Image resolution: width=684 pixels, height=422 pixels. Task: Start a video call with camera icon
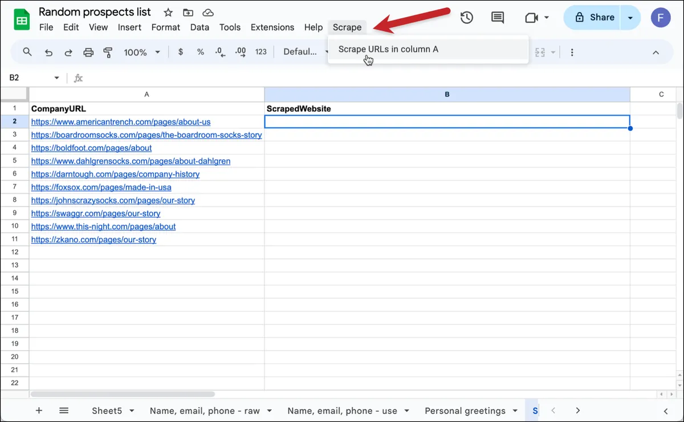(531, 18)
